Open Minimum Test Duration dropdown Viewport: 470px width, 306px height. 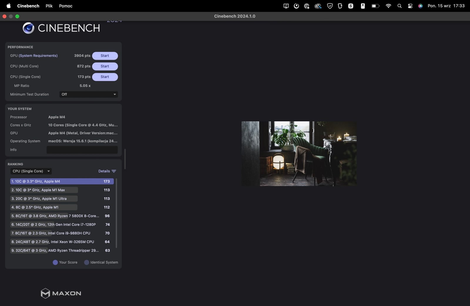88,94
